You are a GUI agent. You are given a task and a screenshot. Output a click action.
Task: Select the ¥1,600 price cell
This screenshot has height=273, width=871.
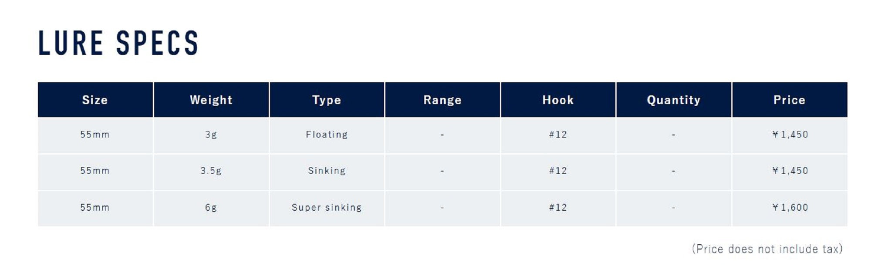[790, 208]
